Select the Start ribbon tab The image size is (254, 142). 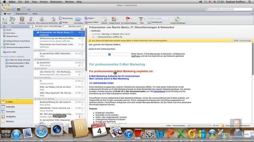coord(8,14)
